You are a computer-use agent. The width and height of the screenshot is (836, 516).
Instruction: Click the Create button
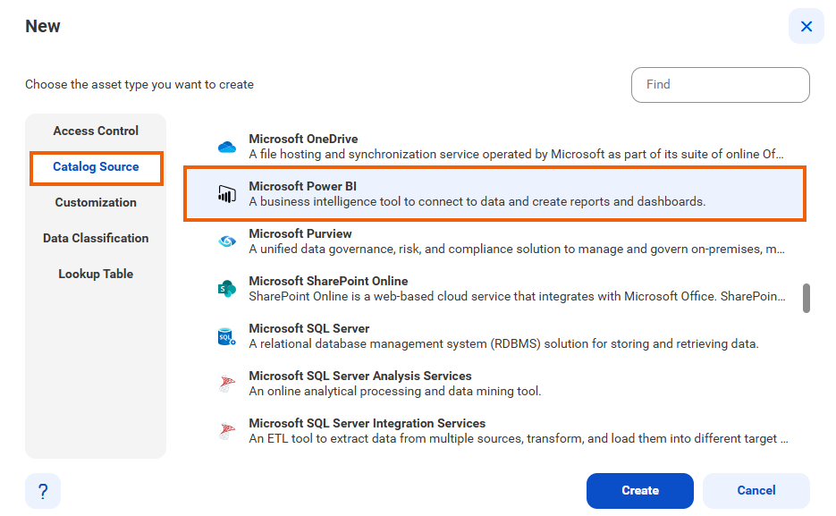tap(640, 491)
